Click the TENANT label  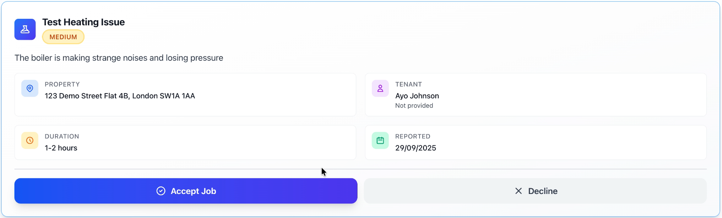(408, 84)
